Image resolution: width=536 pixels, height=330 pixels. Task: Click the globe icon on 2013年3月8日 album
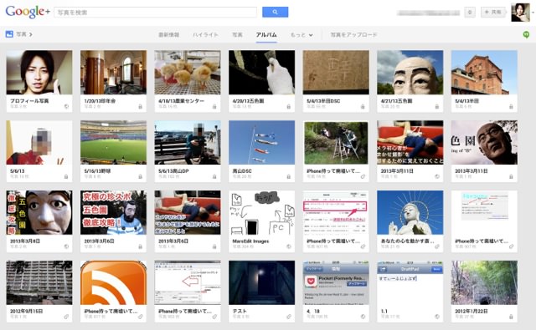(x=66, y=246)
